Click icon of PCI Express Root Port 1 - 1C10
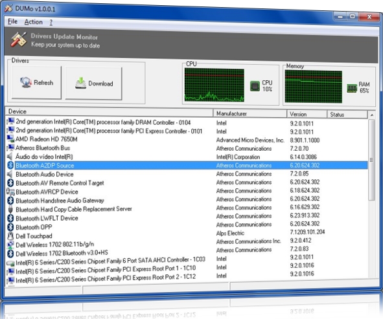383x319 pixels. (10, 272)
